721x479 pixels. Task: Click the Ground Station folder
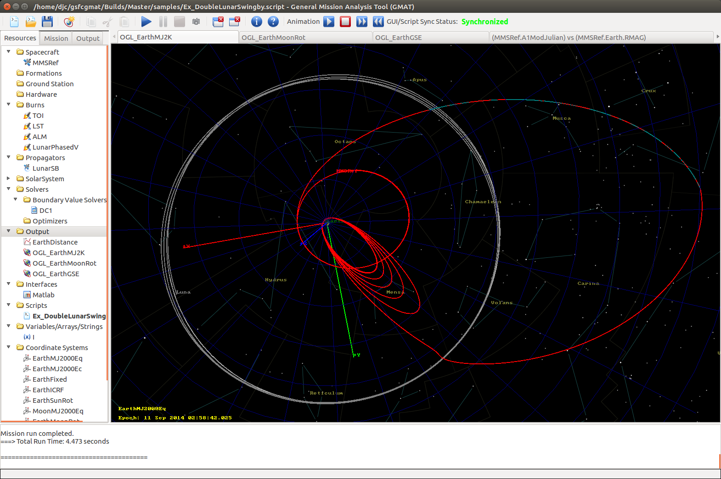pos(45,84)
